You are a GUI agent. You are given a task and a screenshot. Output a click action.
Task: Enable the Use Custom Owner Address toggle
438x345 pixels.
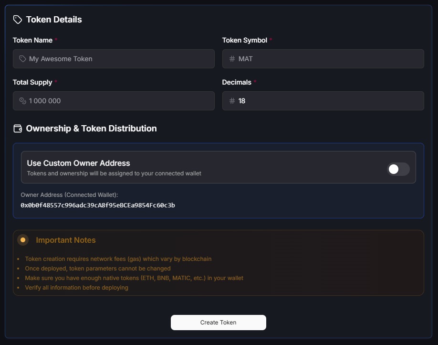click(398, 169)
